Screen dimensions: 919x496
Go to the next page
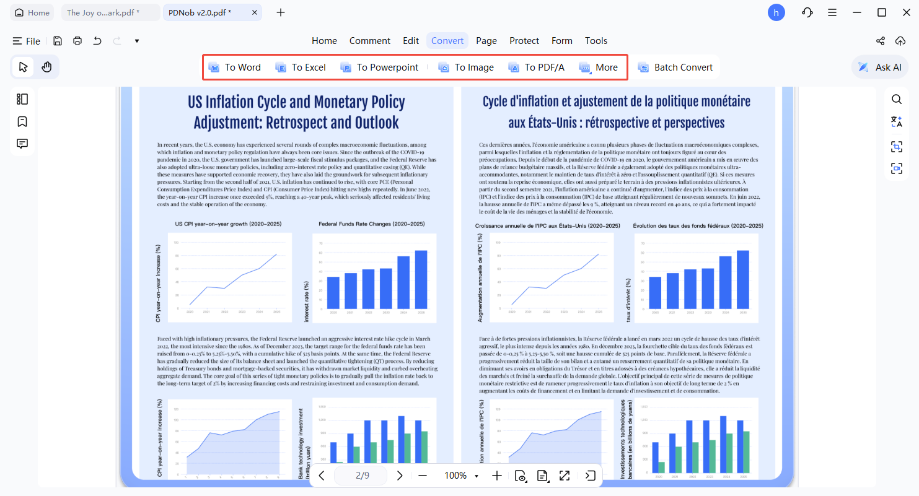pyautogui.click(x=400, y=476)
